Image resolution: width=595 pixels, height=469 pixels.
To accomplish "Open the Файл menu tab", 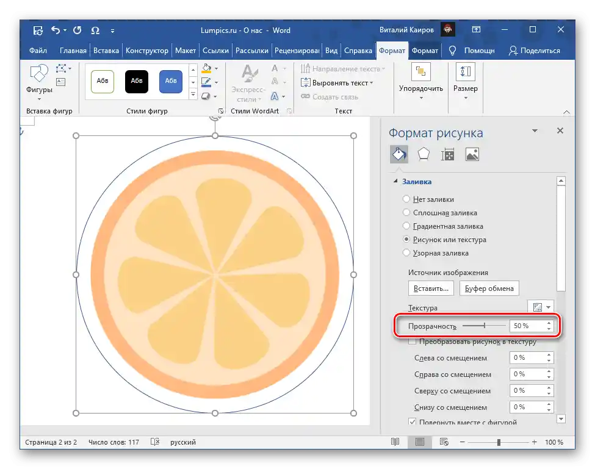I will pos(38,51).
